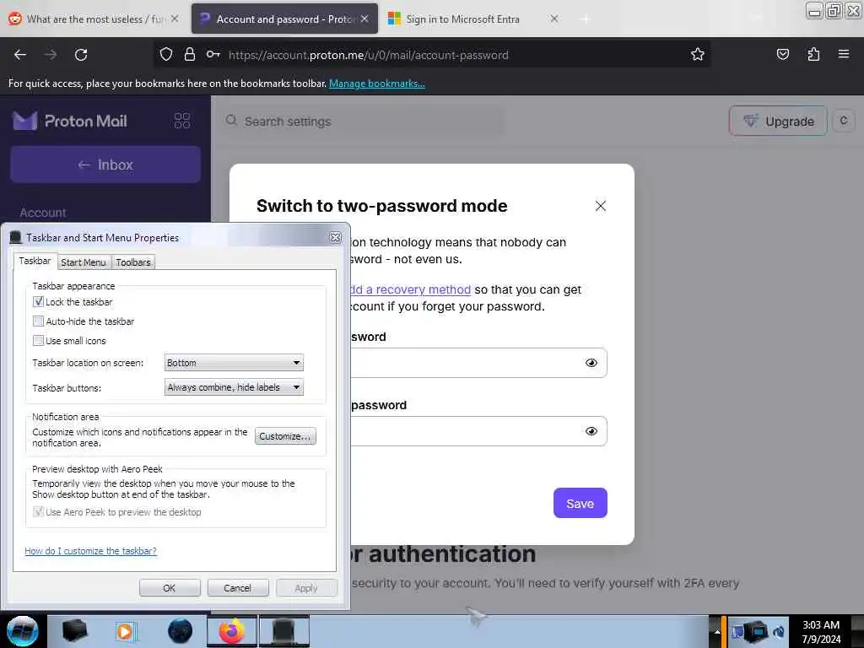Viewport: 864px width, 648px height.
Task: Select the Taskbar Properties taskbar button
Action: [x=283, y=631]
